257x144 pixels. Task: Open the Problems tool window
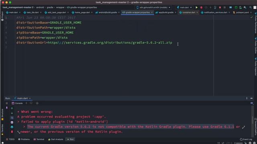coord(24,139)
